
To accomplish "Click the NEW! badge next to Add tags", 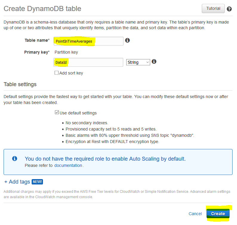I will [37, 182].
